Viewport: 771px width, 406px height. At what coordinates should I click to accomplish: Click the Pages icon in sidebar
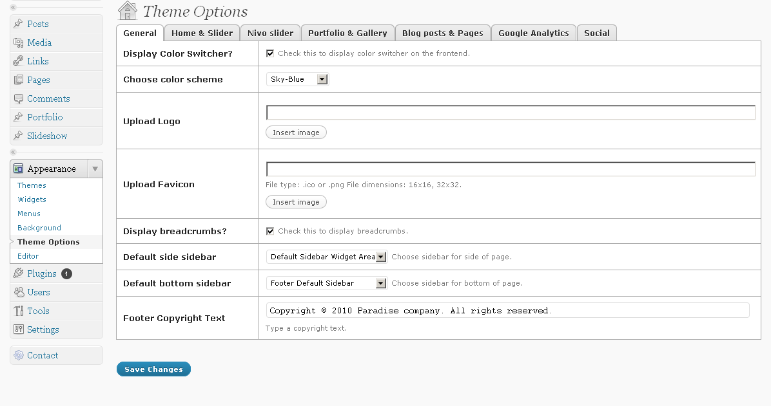[18, 80]
